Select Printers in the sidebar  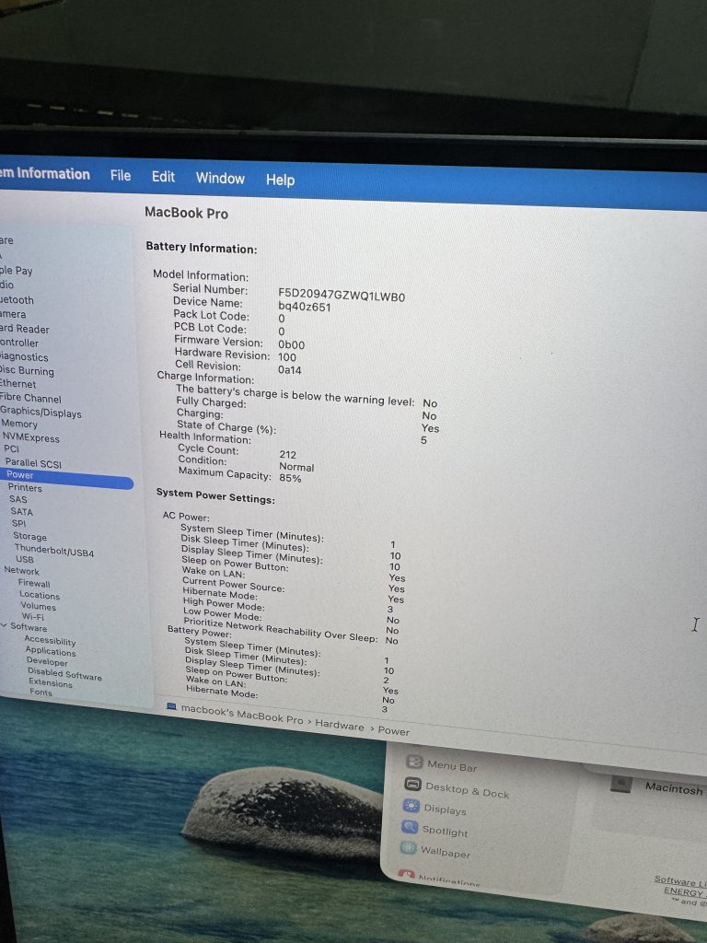tap(25, 487)
